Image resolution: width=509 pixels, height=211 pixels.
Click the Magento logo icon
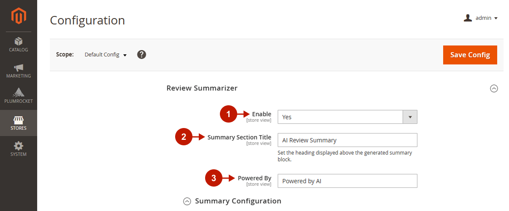point(19,16)
